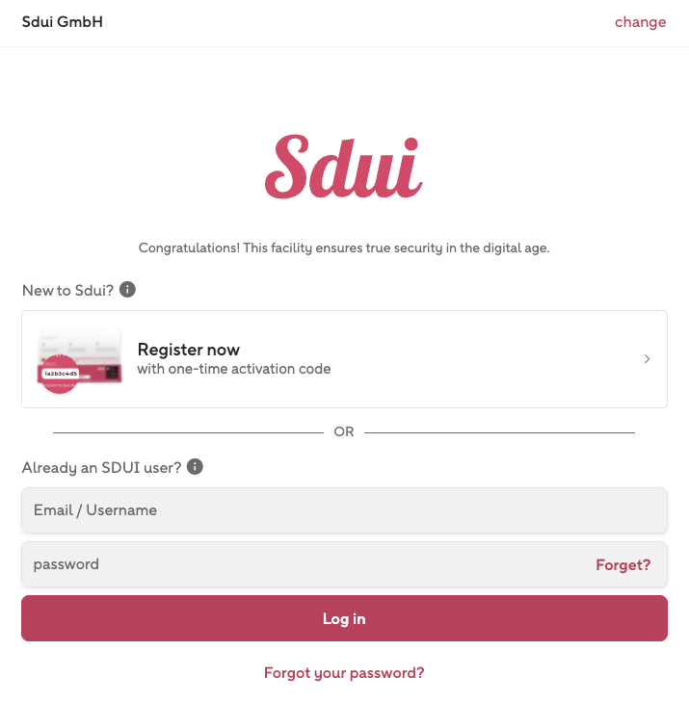Open the activation code preview thumbnail
The height and width of the screenshot is (703, 689).
click(x=81, y=358)
